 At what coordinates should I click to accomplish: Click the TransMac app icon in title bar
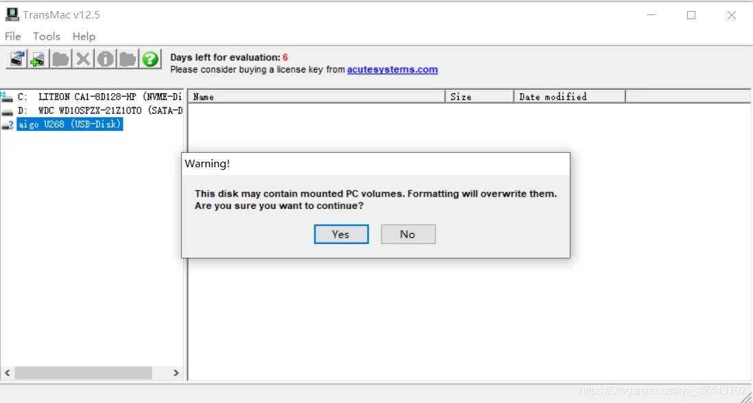(12, 14)
